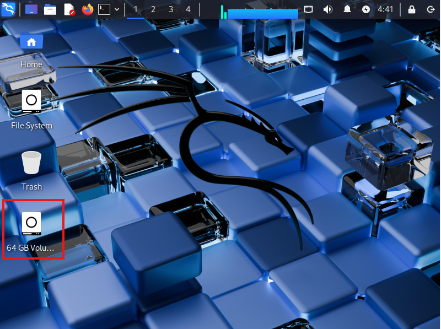Click the log out icon
441x329 pixels.
point(430,9)
